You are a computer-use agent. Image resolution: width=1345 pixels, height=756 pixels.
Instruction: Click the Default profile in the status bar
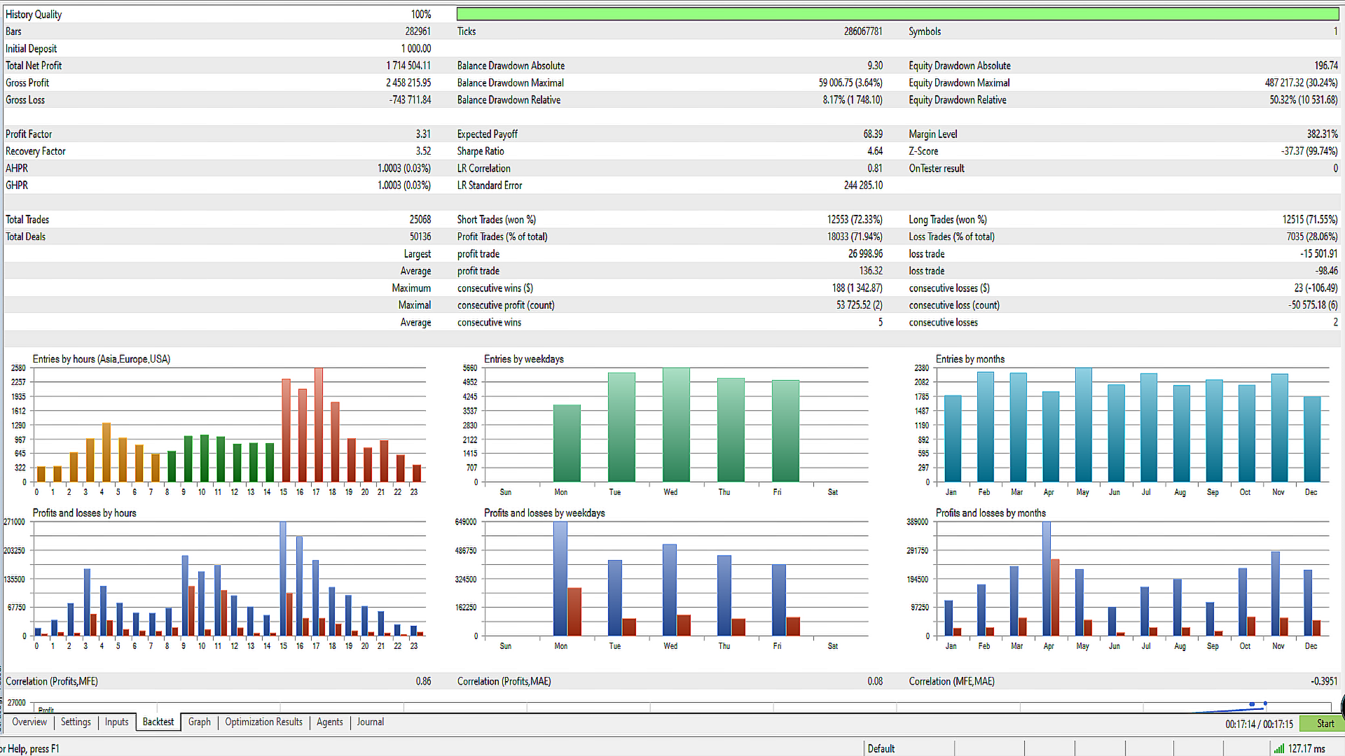(x=881, y=748)
